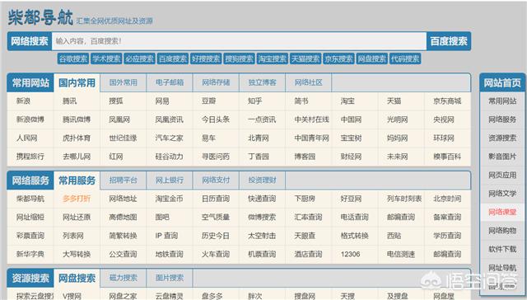Open the 去哪儿网 link
The width and height of the screenshot is (527, 300).
(x=77, y=157)
